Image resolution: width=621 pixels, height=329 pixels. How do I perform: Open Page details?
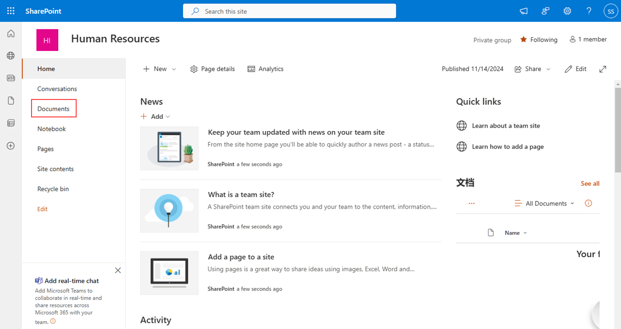coord(212,69)
